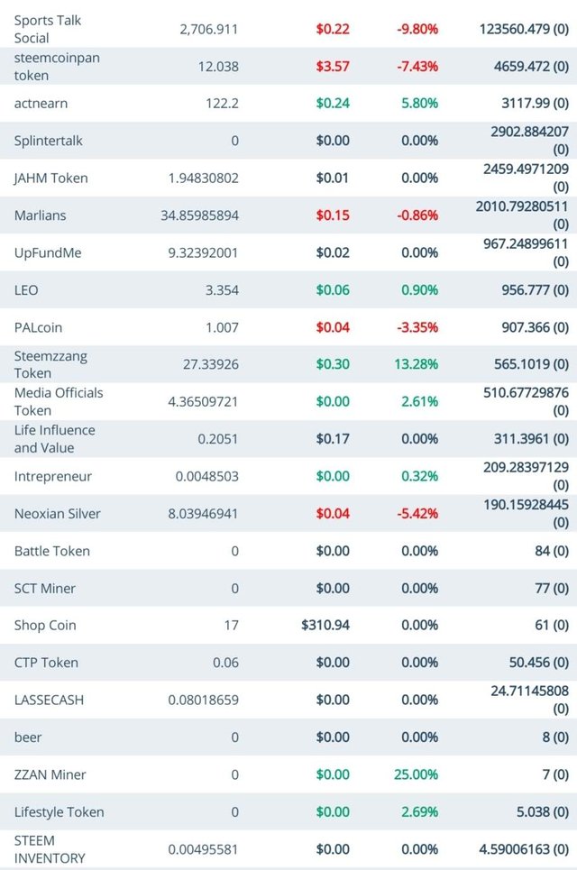Select the actnearn token name
This screenshot has height=870, width=577.
click(x=42, y=104)
